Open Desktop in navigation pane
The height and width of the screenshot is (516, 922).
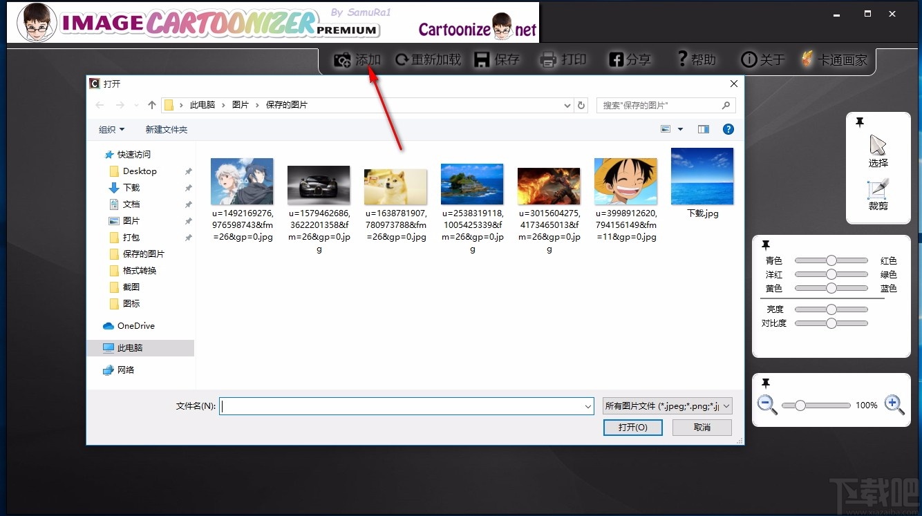tap(140, 171)
